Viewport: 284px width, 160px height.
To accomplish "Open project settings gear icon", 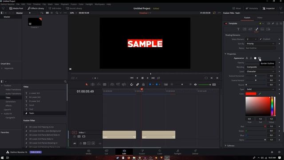I will tap(279, 152).
